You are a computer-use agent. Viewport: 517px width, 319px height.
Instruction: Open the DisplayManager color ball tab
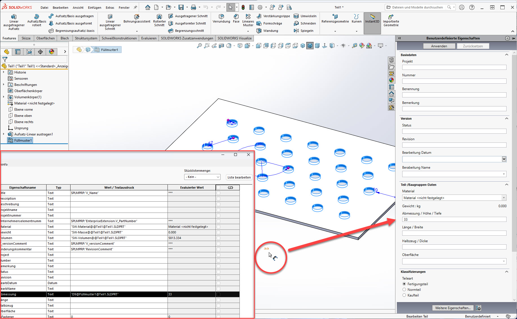(x=52, y=52)
